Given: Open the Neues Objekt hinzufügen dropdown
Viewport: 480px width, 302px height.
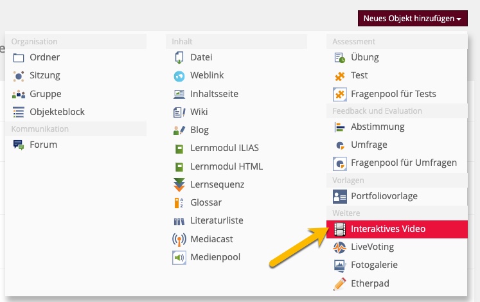Looking at the screenshot, I should point(412,19).
